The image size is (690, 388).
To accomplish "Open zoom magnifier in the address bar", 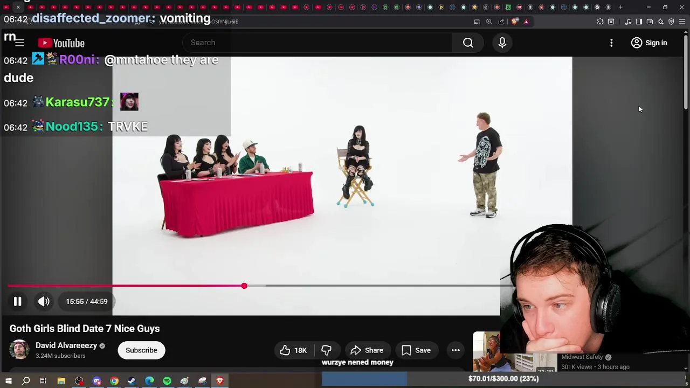I will tap(489, 22).
